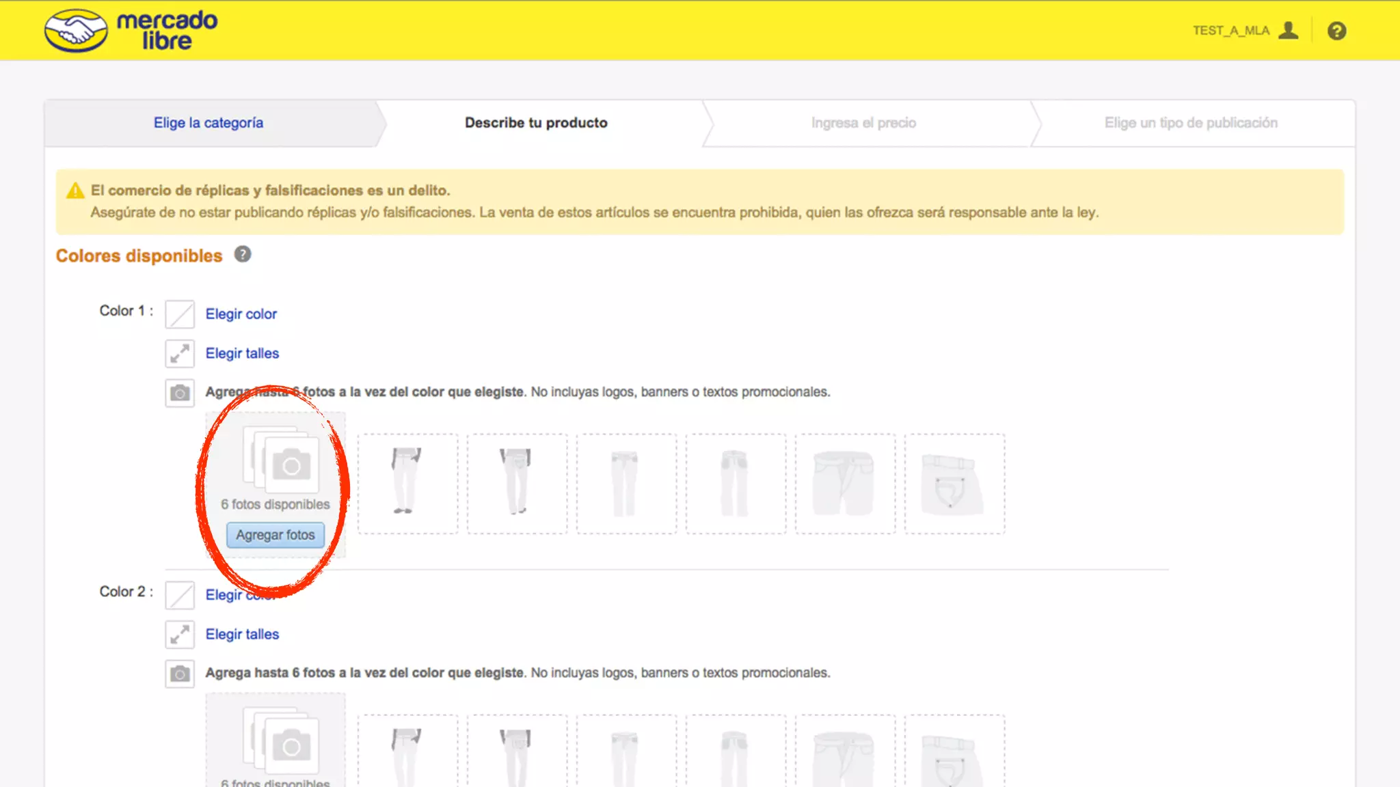Click the empty Color 2 swatch box
This screenshot has height=787, width=1400.
pos(180,595)
